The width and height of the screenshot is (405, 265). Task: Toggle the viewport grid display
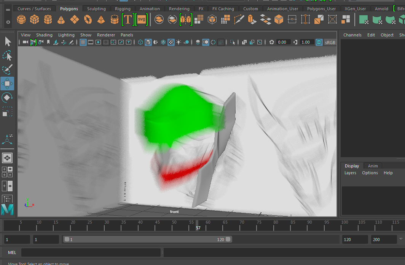(83, 42)
